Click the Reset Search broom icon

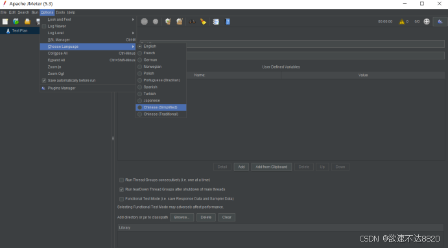[x=203, y=22]
